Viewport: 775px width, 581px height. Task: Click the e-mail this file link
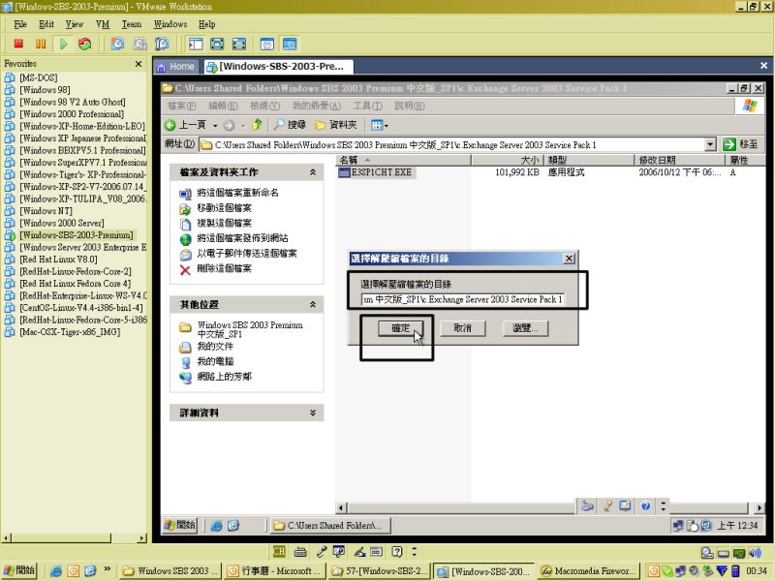click(x=247, y=254)
